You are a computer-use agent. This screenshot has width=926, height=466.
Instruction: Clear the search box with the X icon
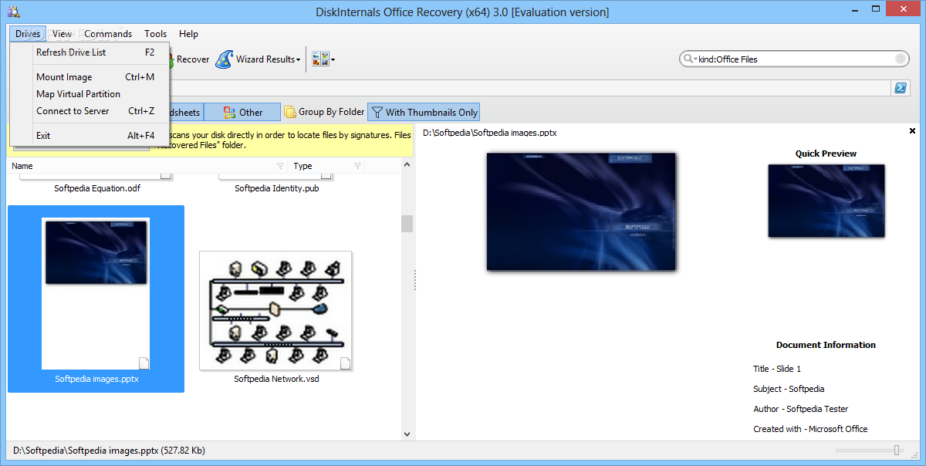[x=901, y=59]
